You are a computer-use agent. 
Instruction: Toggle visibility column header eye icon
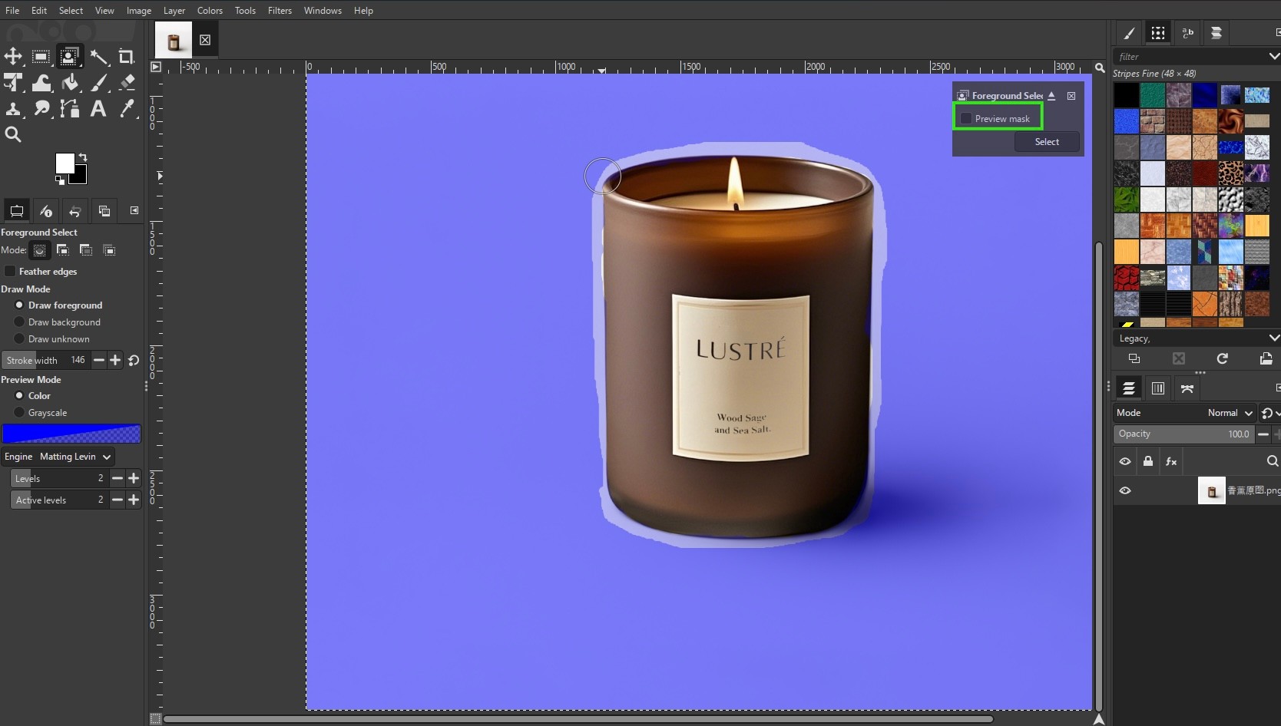[x=1125, y=461]
